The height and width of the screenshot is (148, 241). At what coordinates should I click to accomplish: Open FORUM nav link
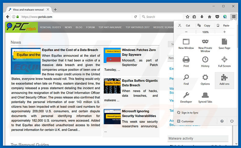(x=90, y=27)
